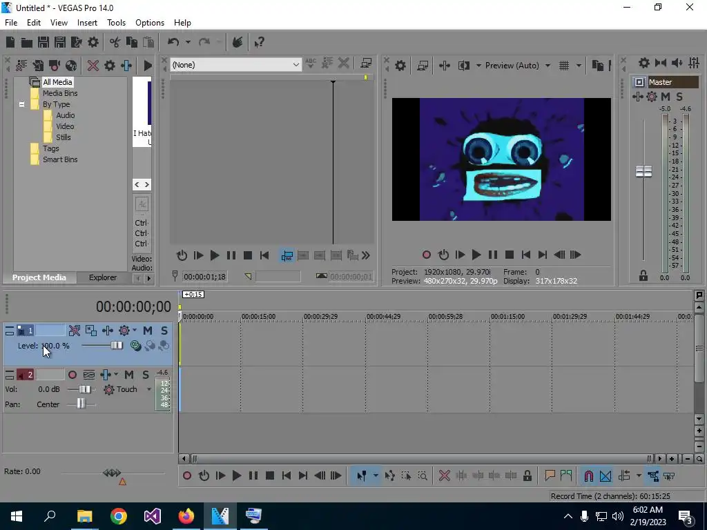Image resolution: width=707 pixels, height=530 pixels.
Task: Open Track FX on video track 1
Action: point(108,331)
